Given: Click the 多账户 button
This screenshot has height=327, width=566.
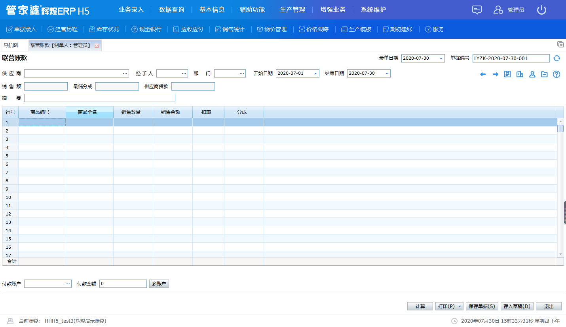Looking at the screenshot, I should [x=159, y=284].
